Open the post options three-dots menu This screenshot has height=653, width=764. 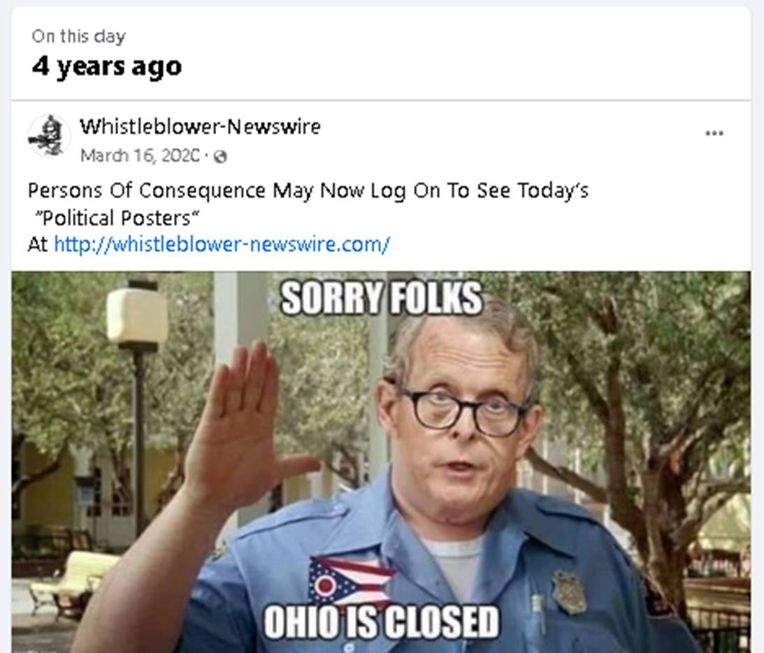[714, 133]
